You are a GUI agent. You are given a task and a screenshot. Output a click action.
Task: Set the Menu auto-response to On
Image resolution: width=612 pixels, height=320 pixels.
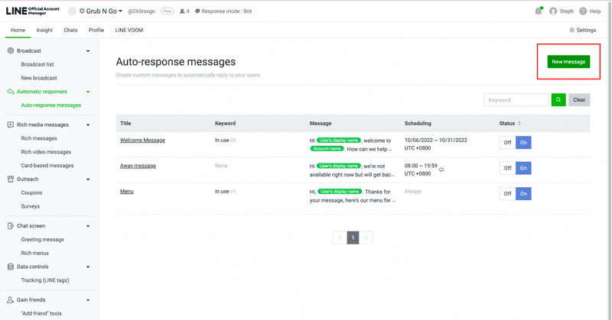[x=523, y=194]
